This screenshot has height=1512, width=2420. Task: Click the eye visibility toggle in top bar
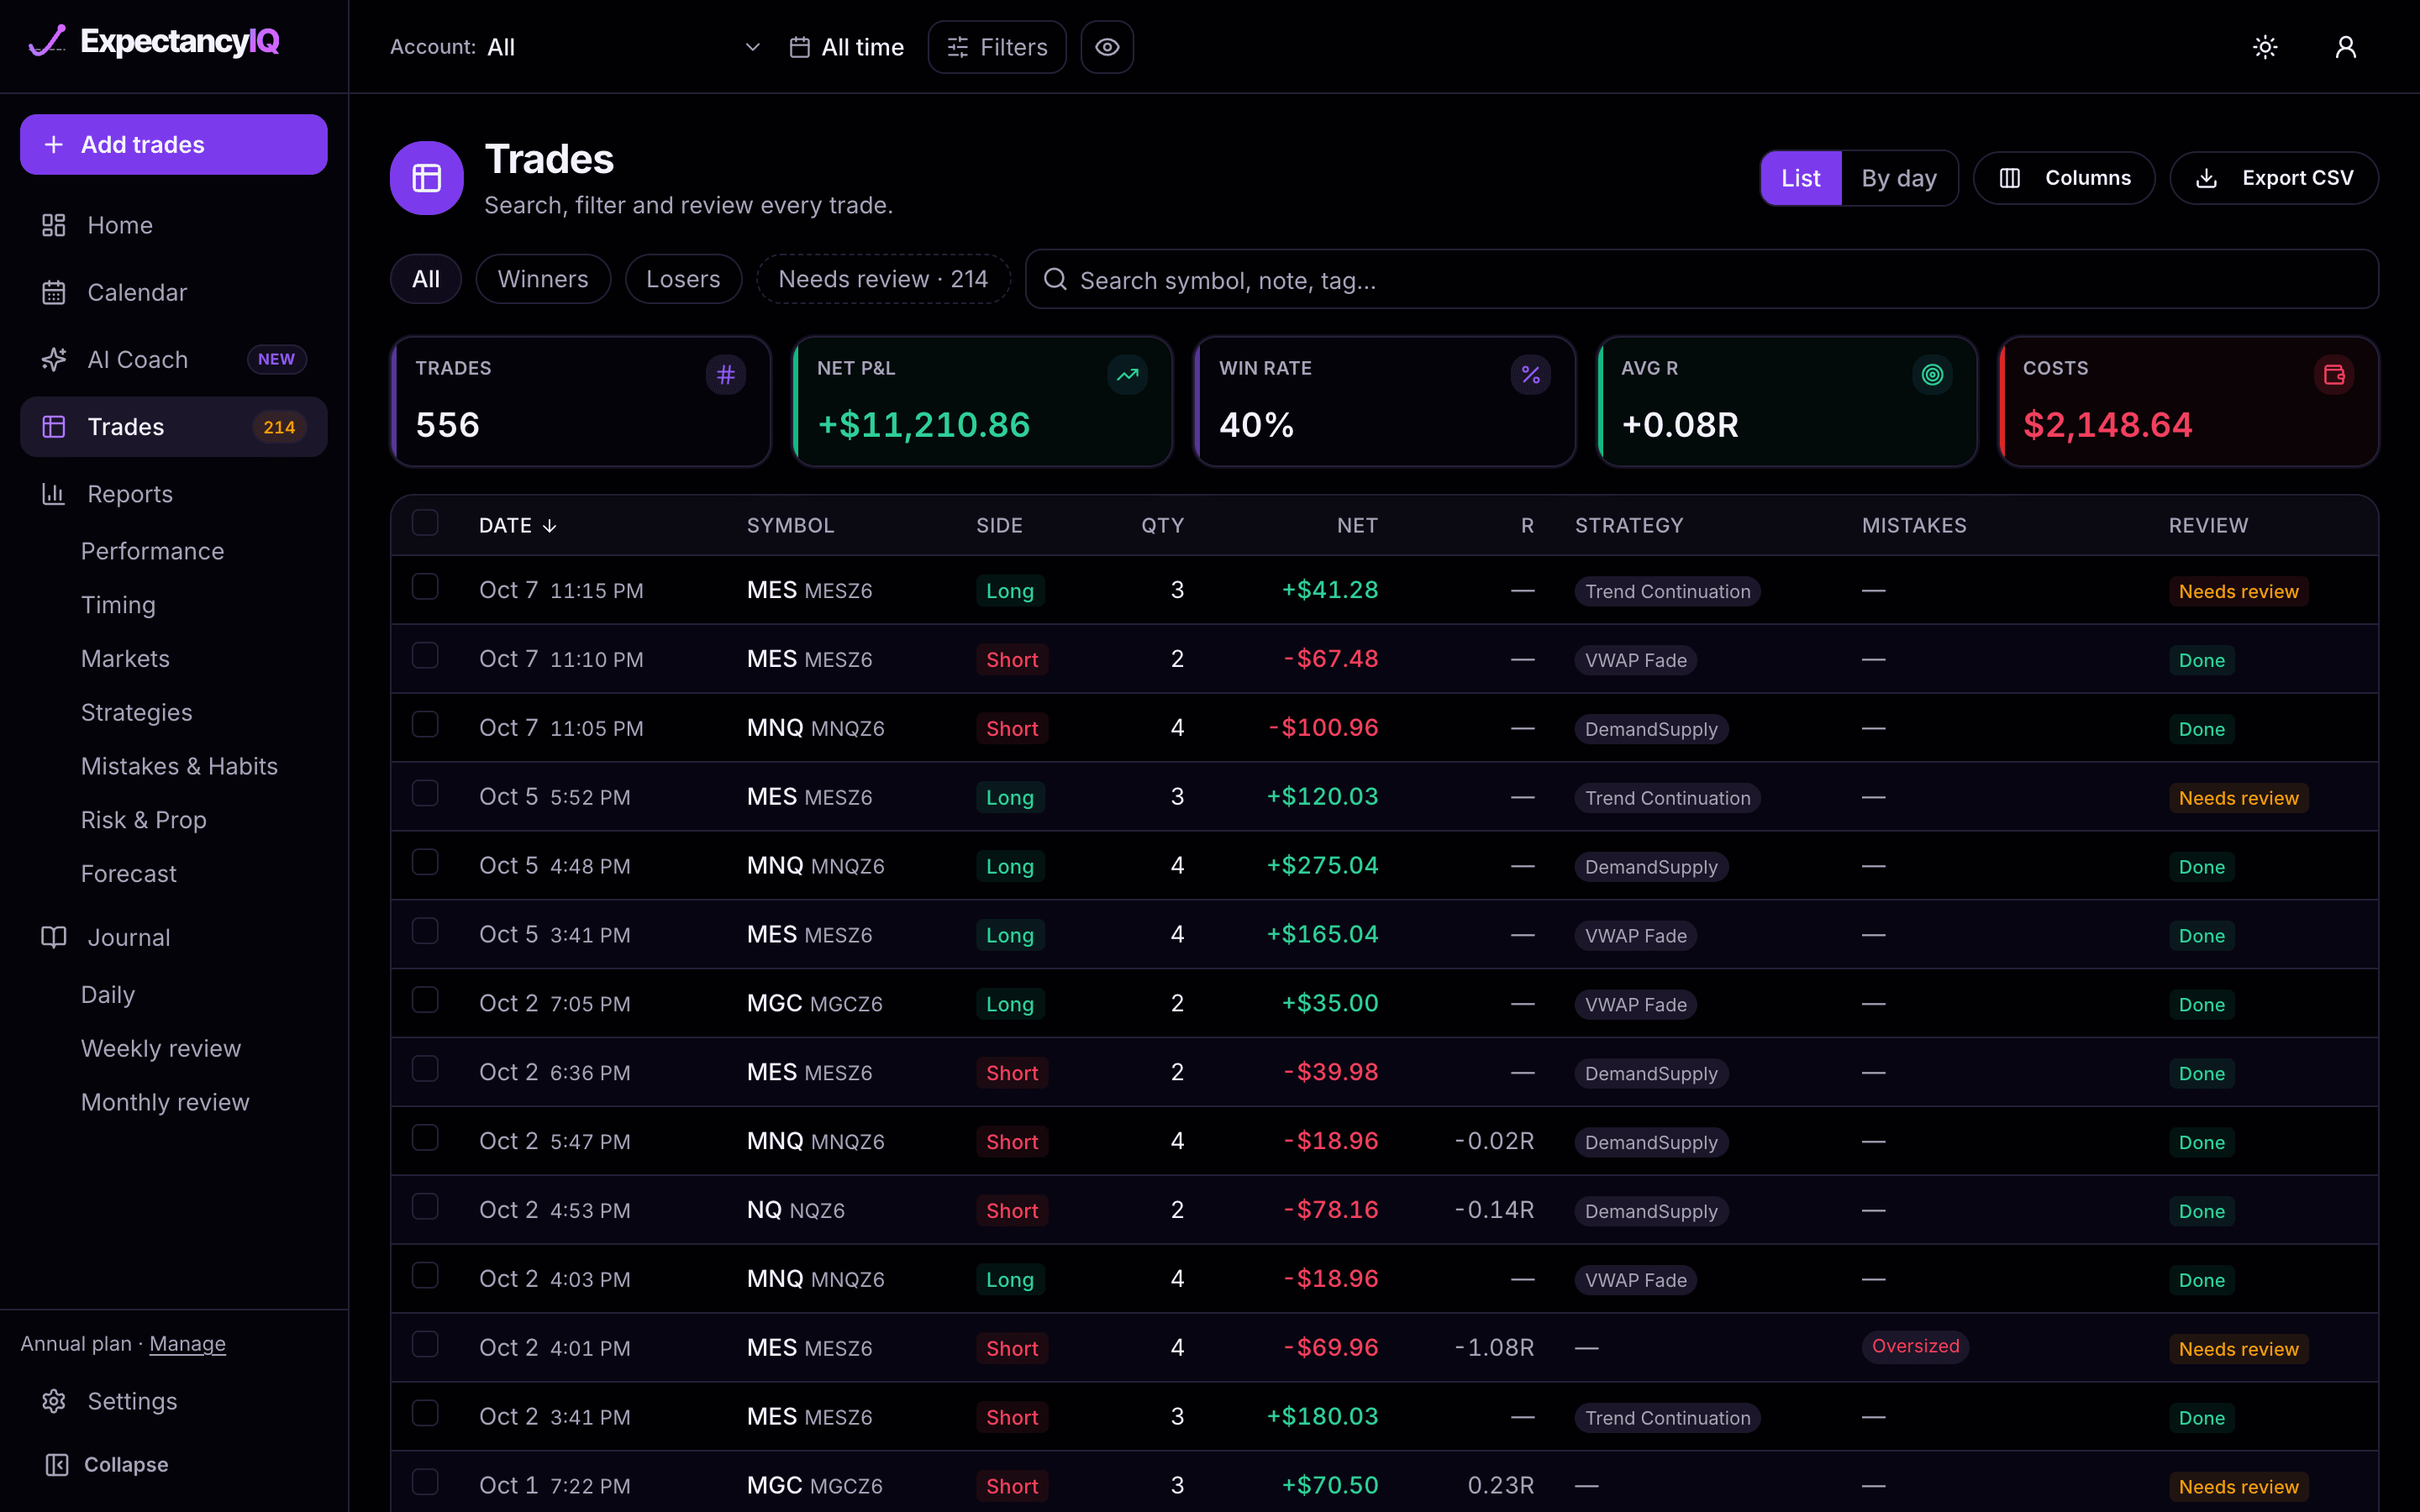point(1106,47)
